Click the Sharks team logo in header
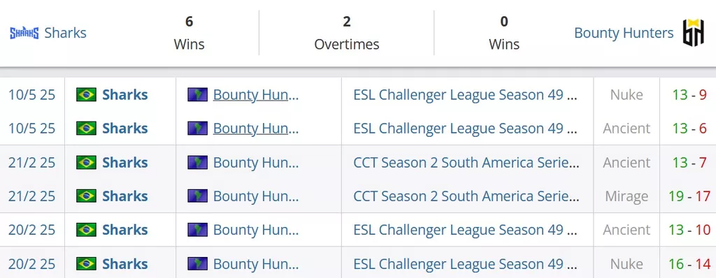The width and height of the screenshot is (716, 278). 24,34
